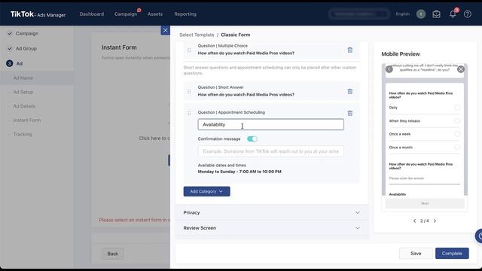The width and height of the screenshot is (482, 271).
Task: Click the Select Template breadcrumb
Action: (x=197, y=35)
